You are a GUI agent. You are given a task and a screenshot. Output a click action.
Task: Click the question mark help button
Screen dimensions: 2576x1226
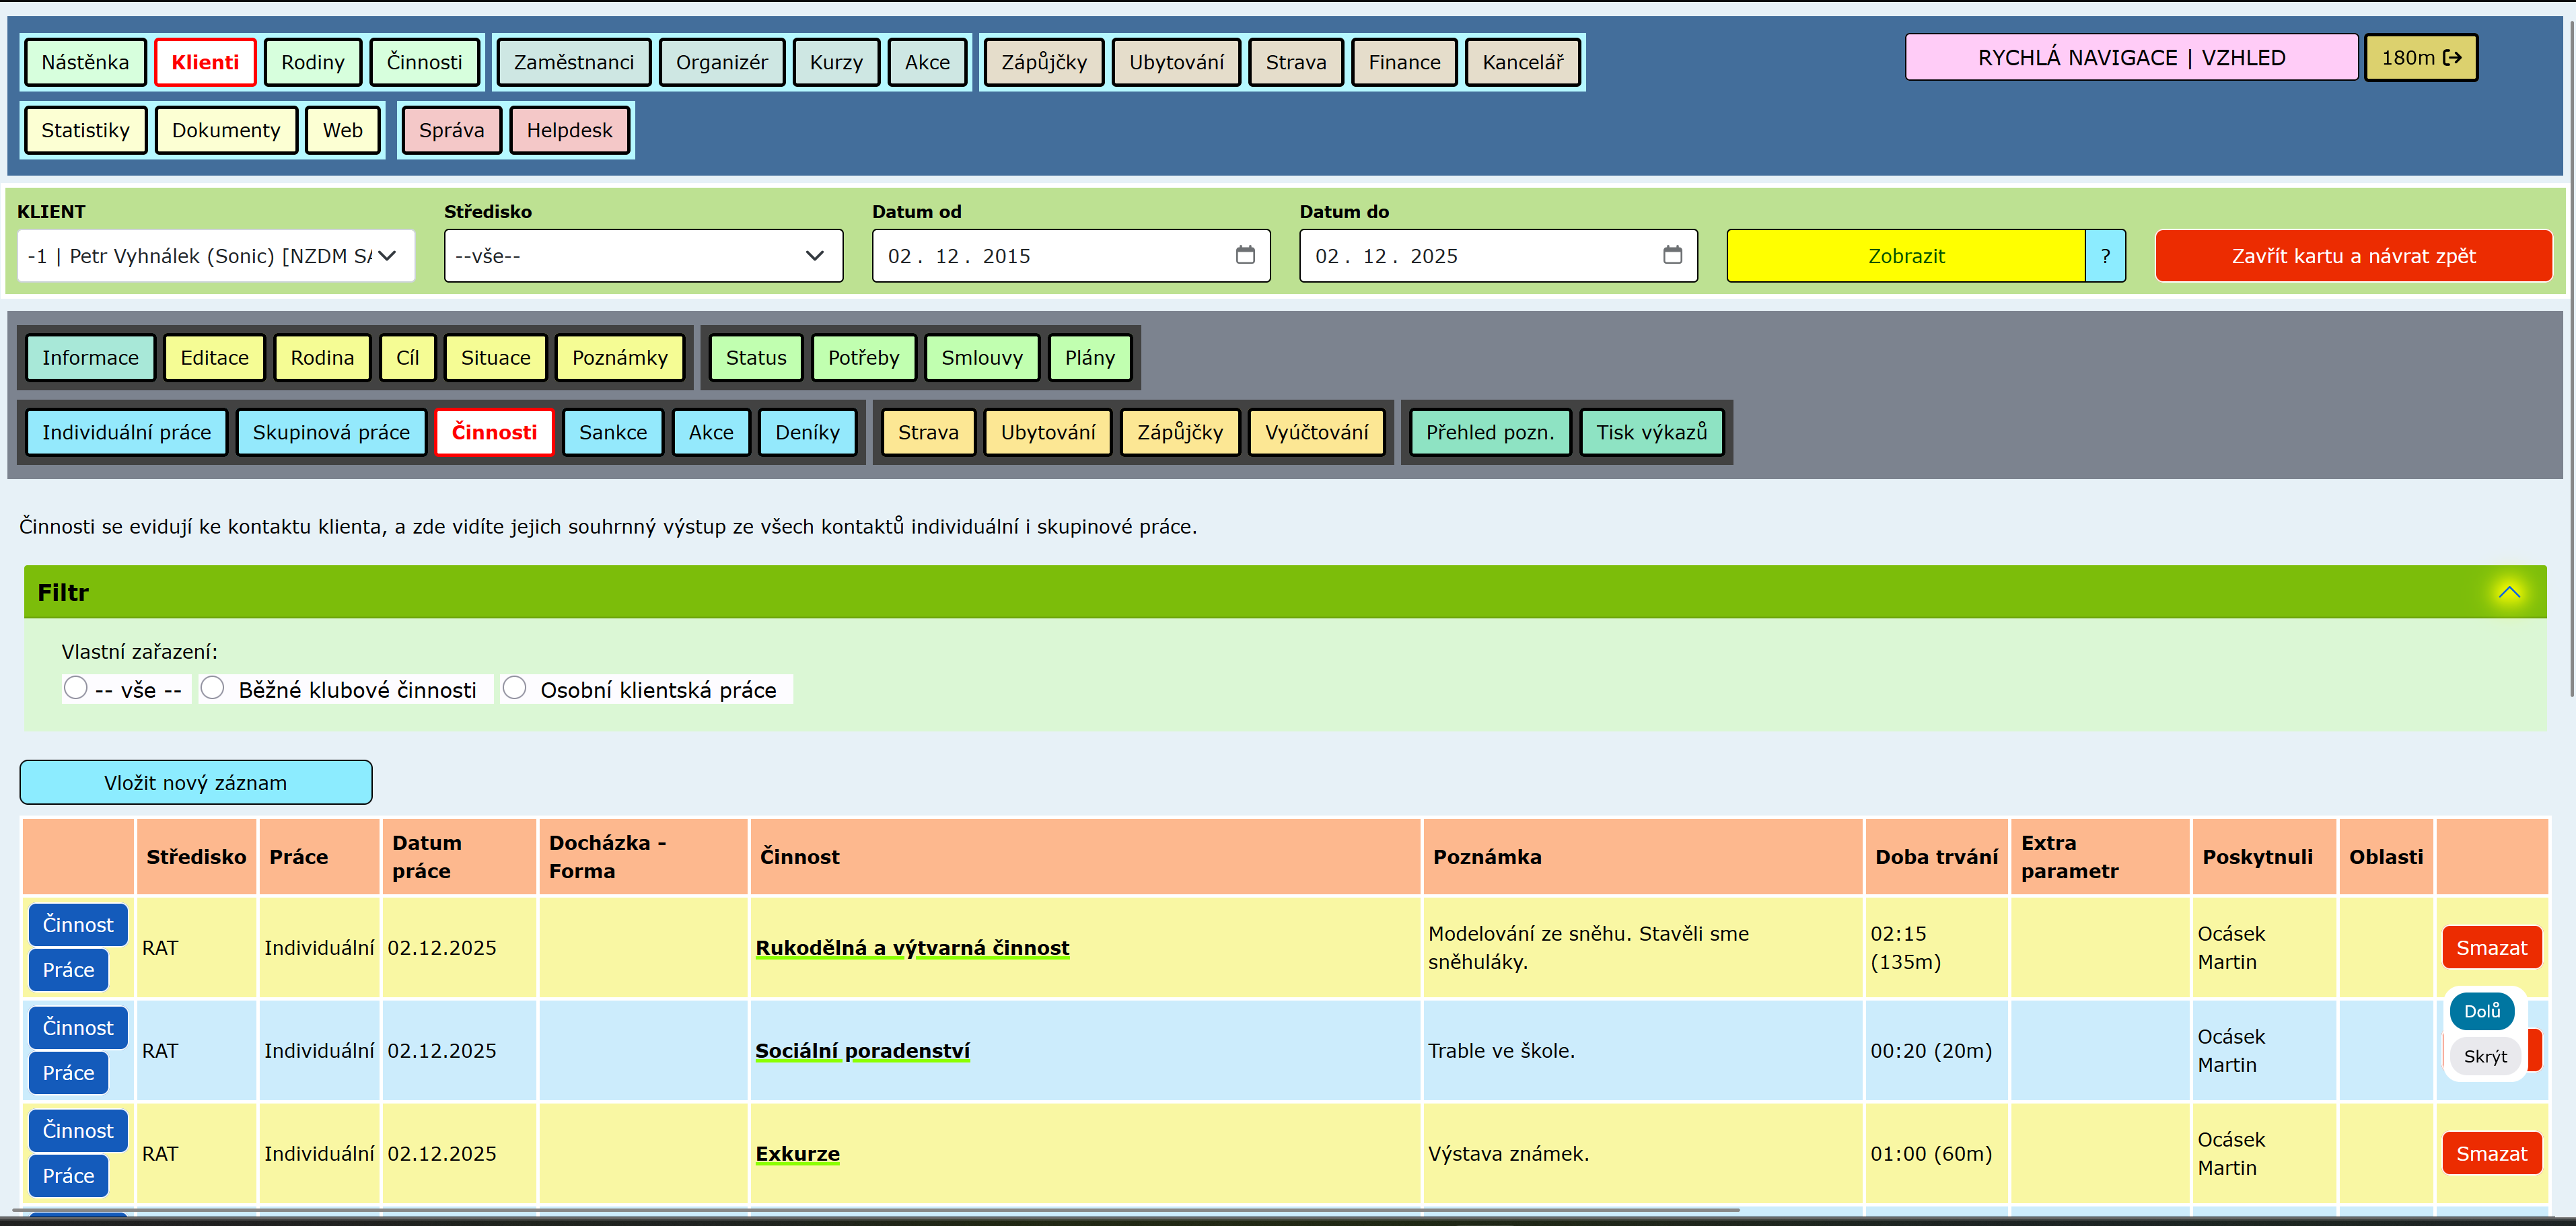pos(2105,256)
